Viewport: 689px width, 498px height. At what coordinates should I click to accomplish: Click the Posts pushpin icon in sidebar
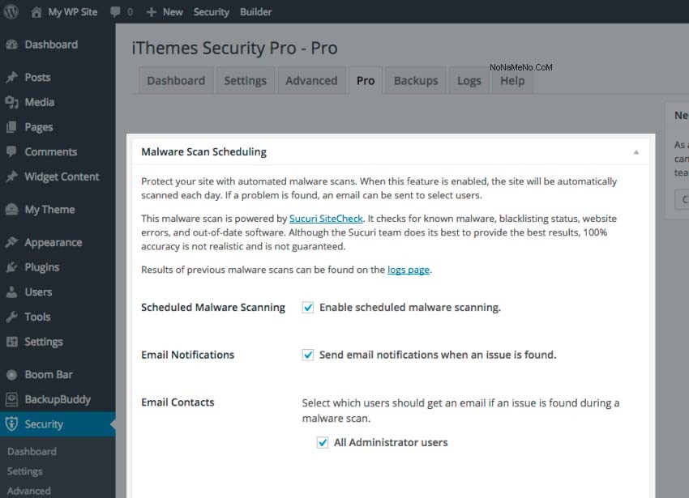(x=11, y=78)
